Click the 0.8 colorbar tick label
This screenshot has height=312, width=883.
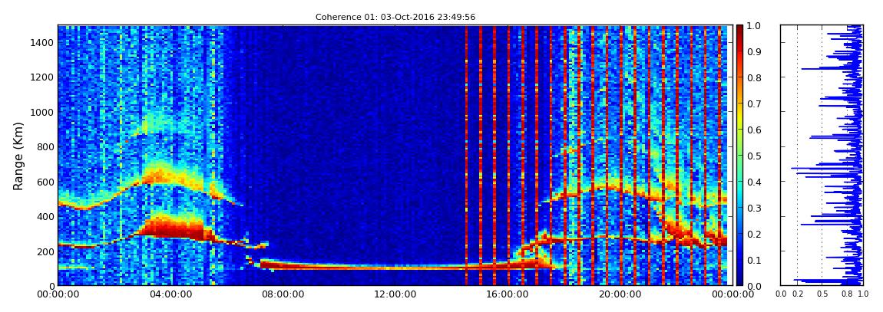(x=753, y=78)
